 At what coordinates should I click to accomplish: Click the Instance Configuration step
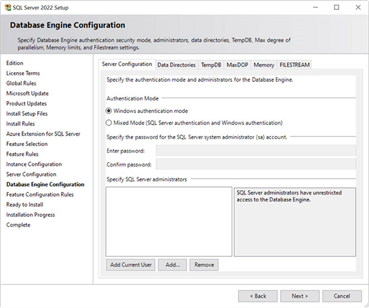[x=34, y=164]
